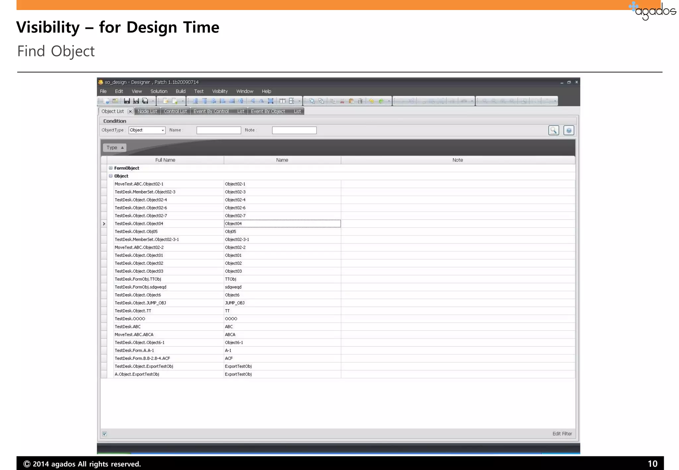Click the Save floppy disk icon
This screenshot has width=679, height=470.
(x=127, y=101)
